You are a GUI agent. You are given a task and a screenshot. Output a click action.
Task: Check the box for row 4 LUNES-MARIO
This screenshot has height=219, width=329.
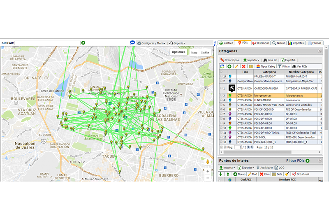[x=221, y=100]
